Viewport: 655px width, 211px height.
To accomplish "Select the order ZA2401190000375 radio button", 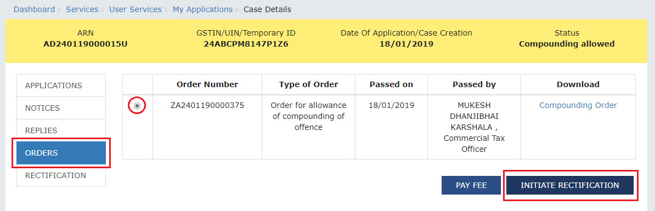I will 137,106.
